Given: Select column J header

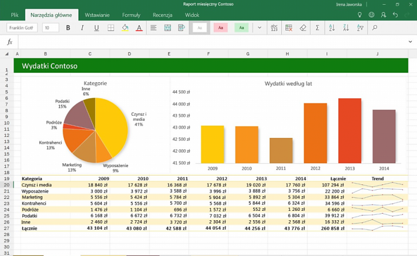Looking at the screenshot, I should [x=378, y=54].
